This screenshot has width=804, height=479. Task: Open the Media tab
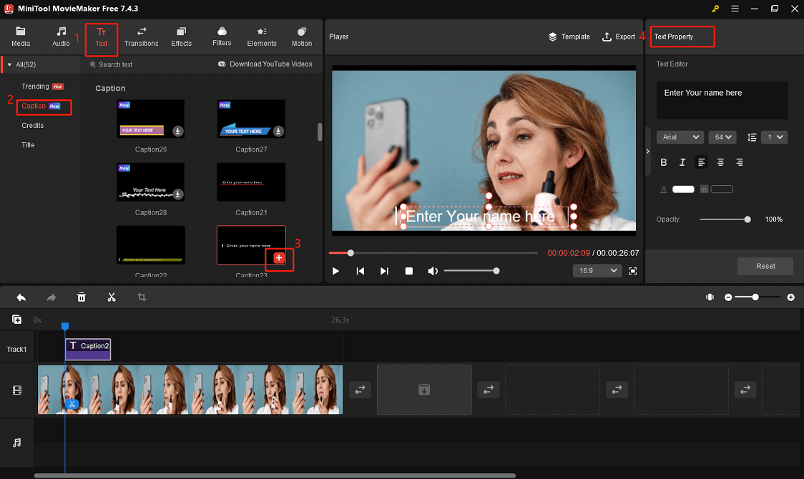(x=21, y=37)
